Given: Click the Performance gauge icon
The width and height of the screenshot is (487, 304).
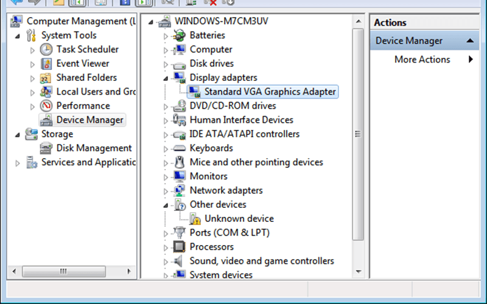Looking at the screenshot, I should point(46,106).
